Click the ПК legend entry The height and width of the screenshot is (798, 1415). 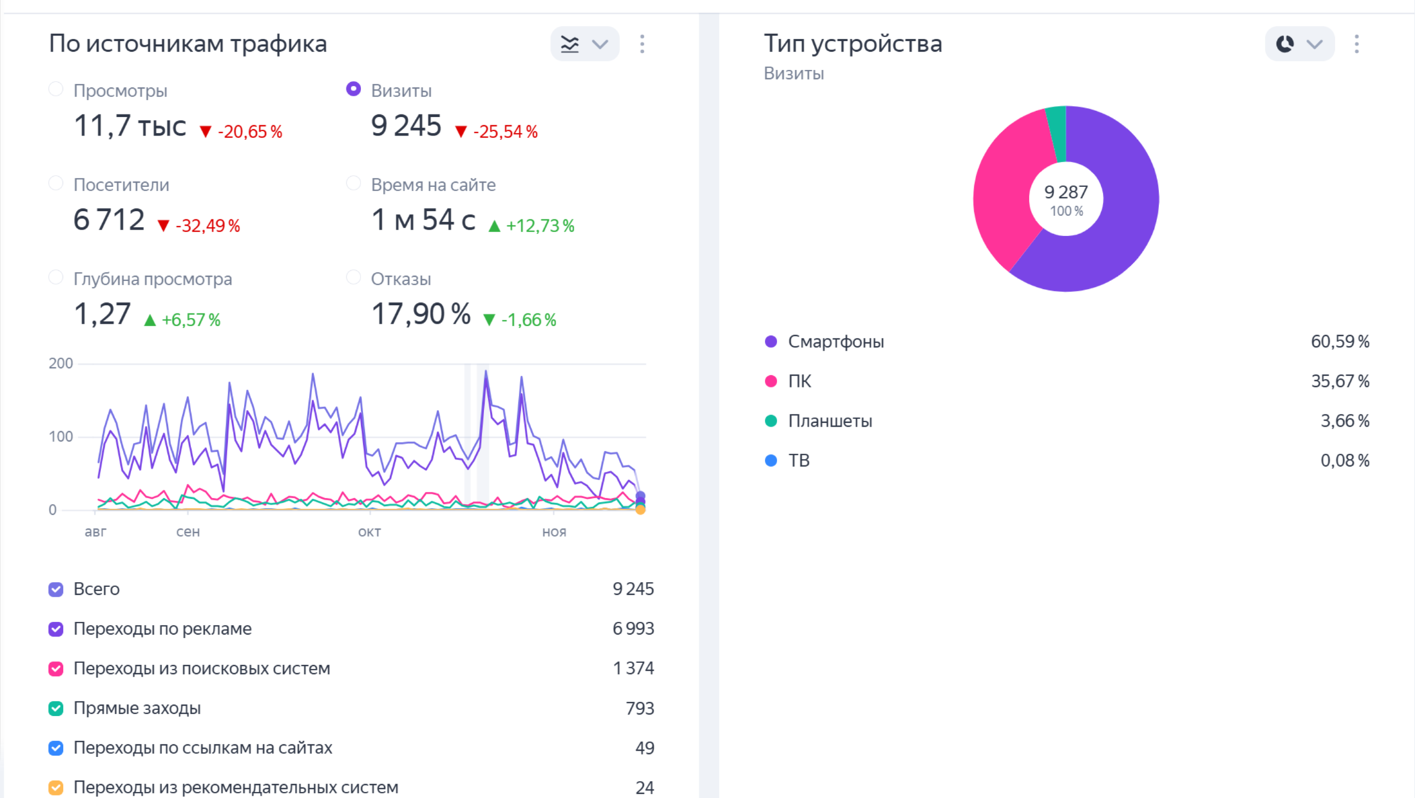[799, 381]
